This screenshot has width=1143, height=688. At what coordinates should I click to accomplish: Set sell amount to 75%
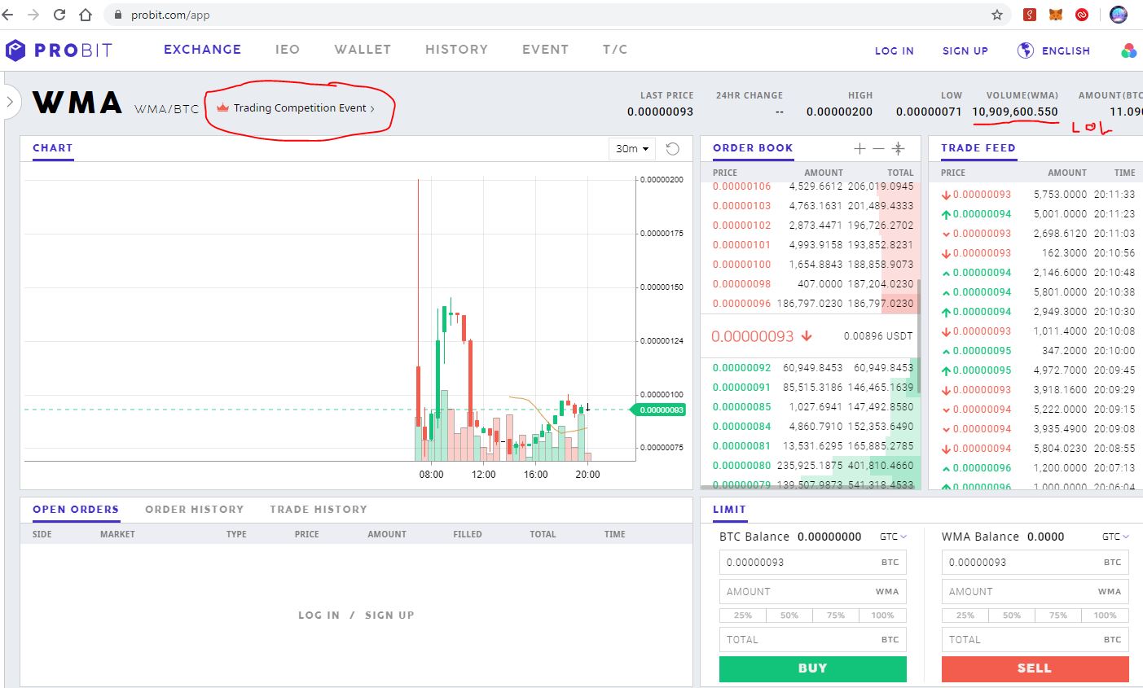[x=1058, y=616]
